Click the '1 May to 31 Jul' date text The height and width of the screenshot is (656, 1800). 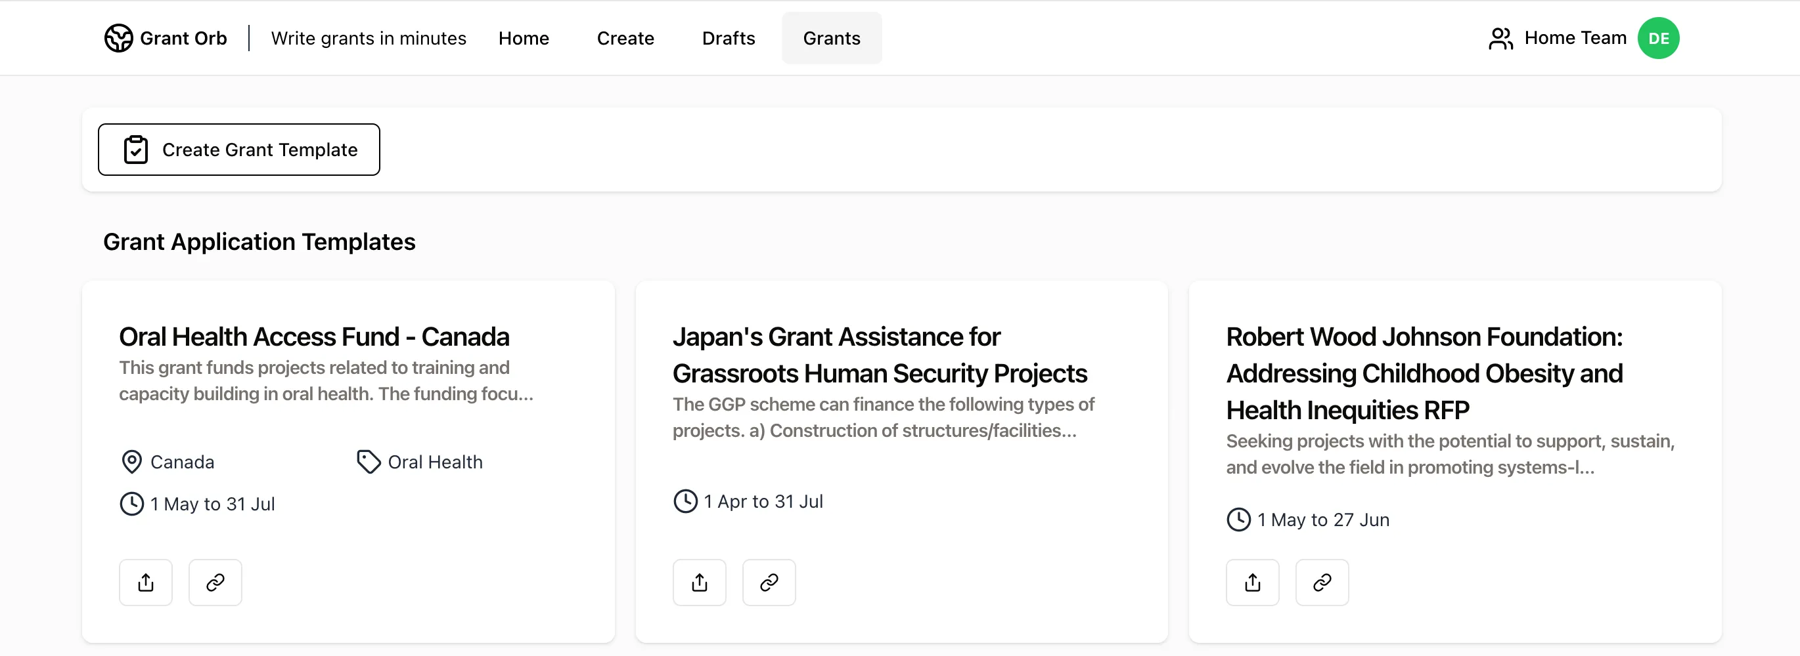coord(212,504)
